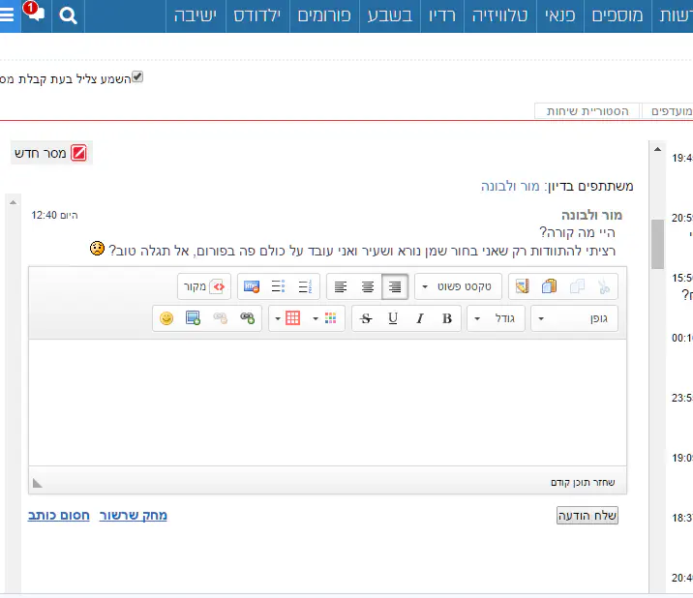Open the פורומים menu item
The height and width of the screenshot is (598, 693).
[x=325, y=15]
